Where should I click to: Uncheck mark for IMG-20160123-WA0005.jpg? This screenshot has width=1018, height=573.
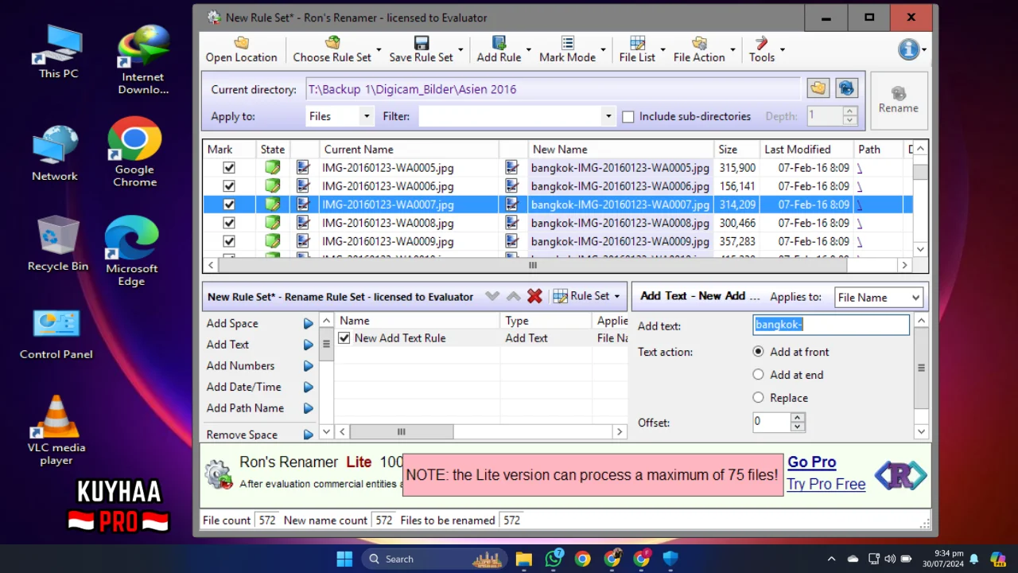click(229, 168)
